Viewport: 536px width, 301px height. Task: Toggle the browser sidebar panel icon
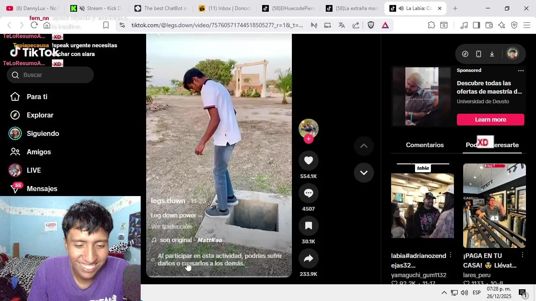pyautogui.click(x=477, y=26)
